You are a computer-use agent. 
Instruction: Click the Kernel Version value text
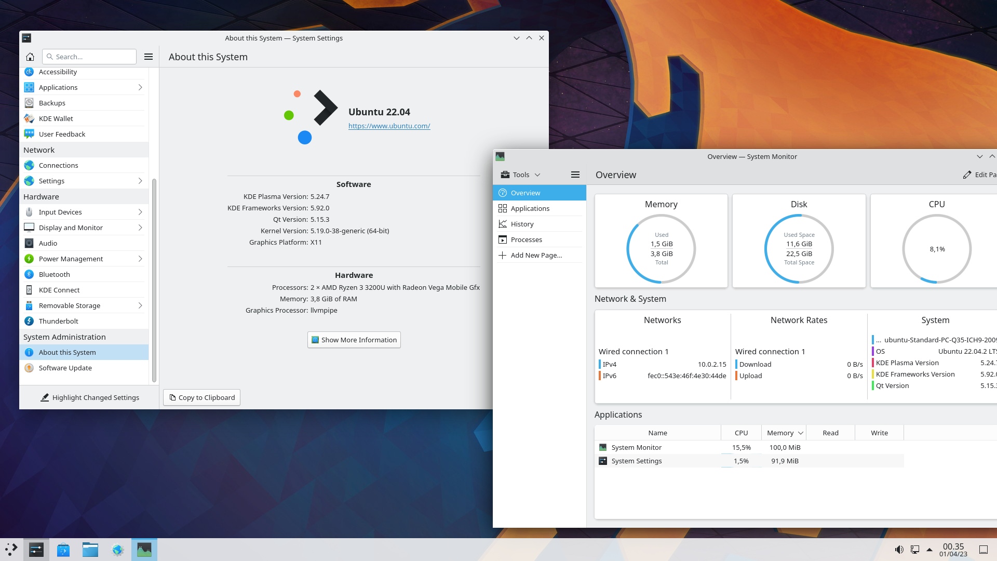click(x=349, y=231)
